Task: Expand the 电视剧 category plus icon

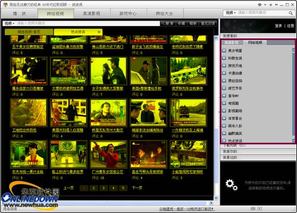Action: (x=224, y=103)
